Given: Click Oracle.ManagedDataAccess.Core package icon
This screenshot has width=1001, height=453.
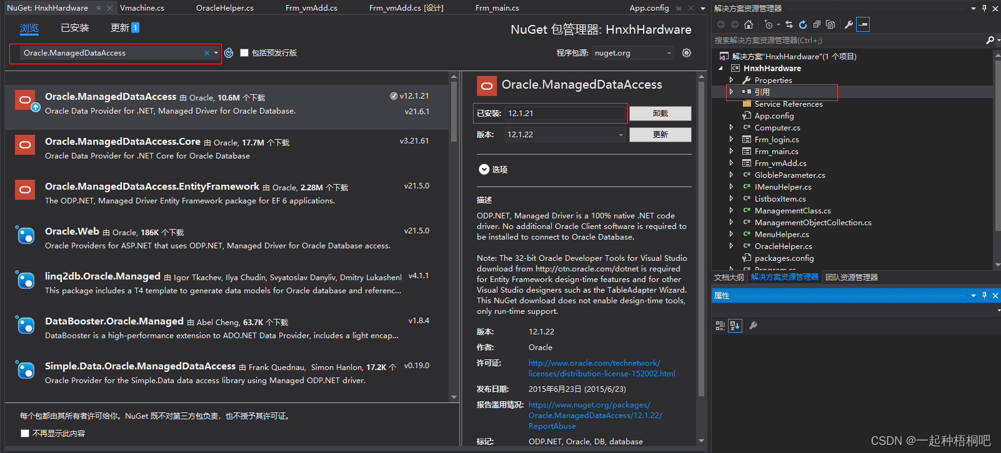Looking at the screenshot, I should click(25, 145).
